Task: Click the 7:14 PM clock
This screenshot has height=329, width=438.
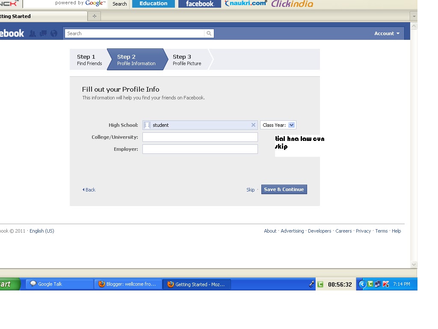Action: (402, 284)
